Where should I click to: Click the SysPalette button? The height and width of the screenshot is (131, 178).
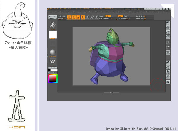point(53,68)
